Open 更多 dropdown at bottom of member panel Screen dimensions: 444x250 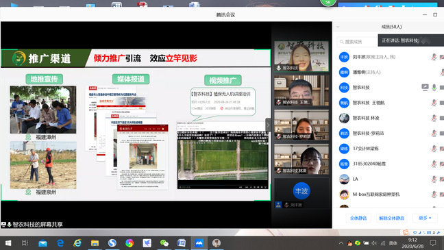[425, 218]
